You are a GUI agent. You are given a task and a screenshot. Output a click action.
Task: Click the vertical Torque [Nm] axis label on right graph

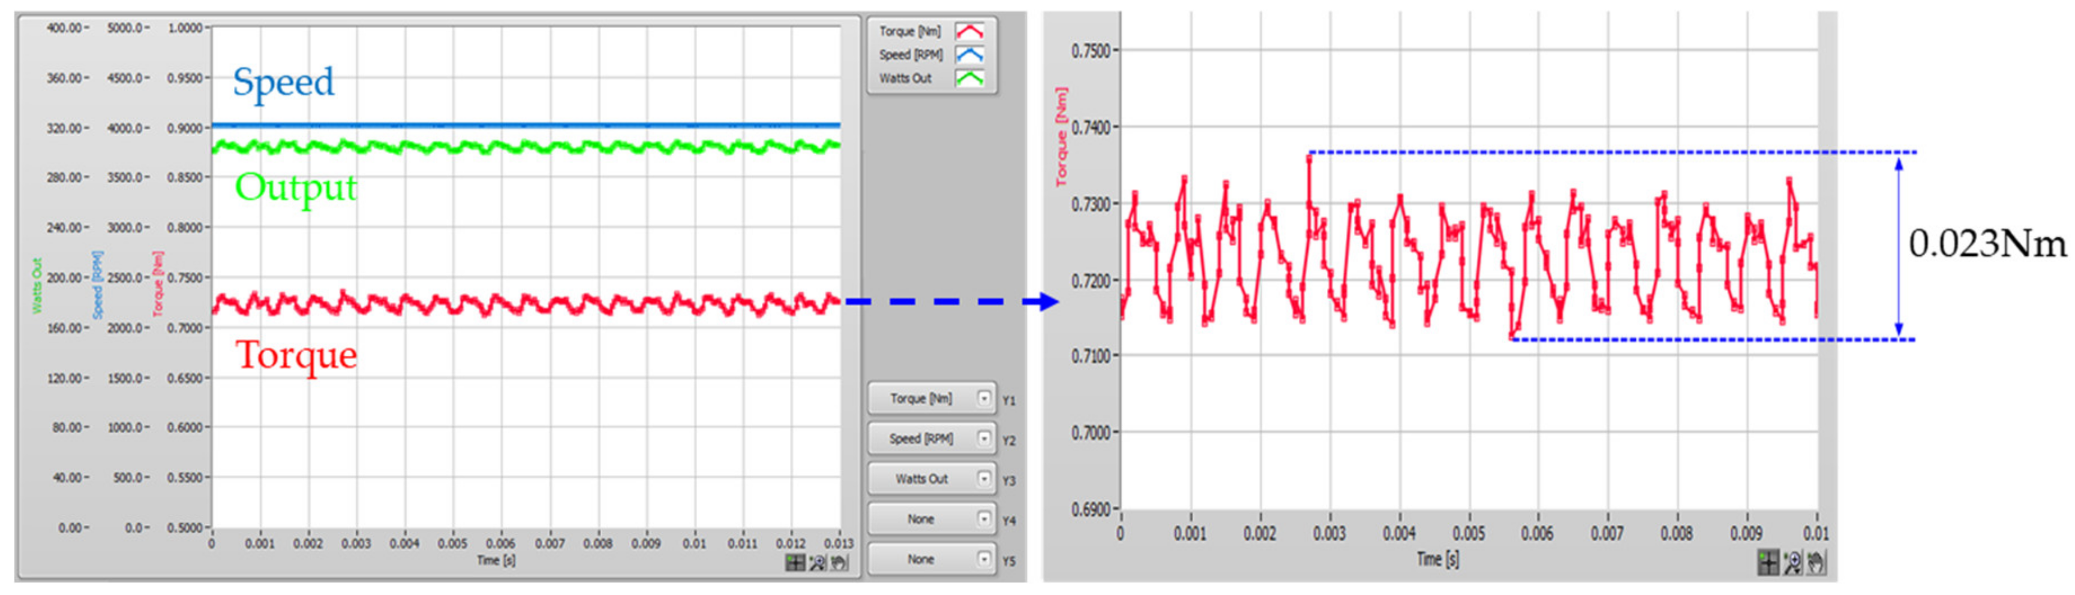pos(1062,137)
